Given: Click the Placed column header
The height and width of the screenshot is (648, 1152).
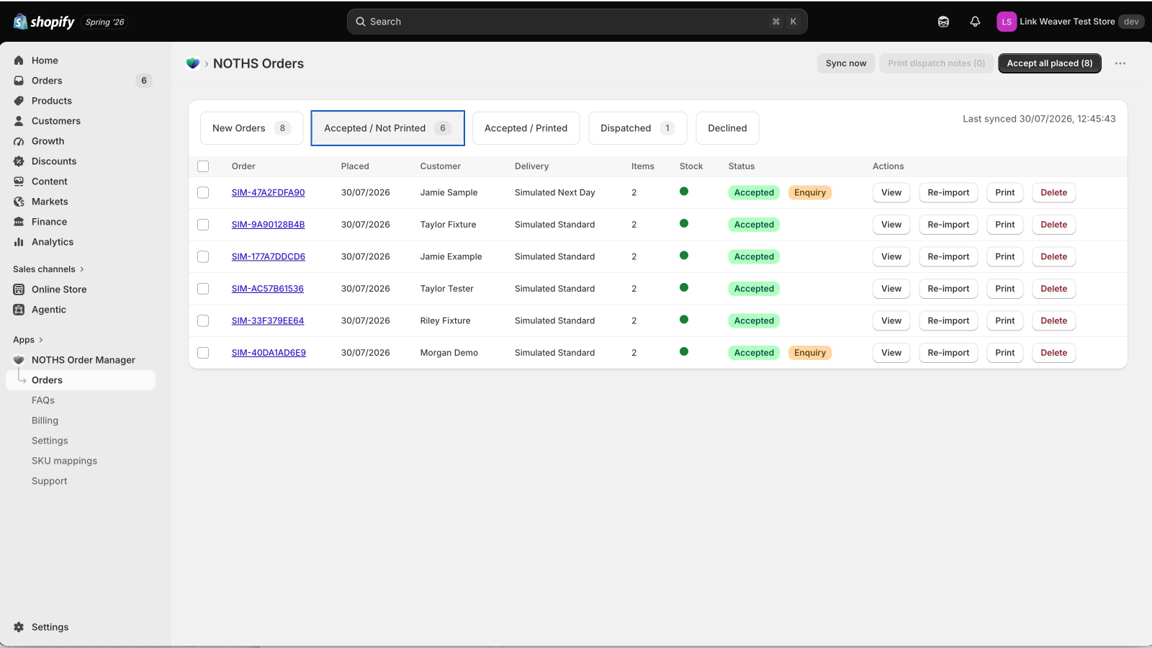Looking at the screenshot, I should tap(355, 166).
